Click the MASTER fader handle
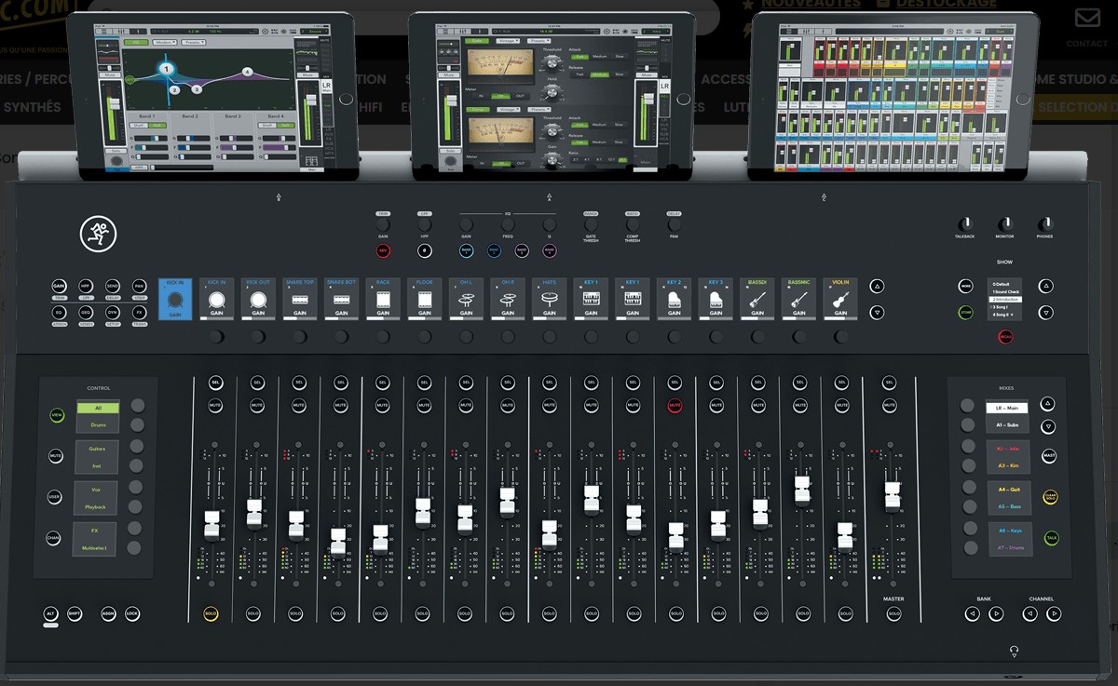 [893, 494]
